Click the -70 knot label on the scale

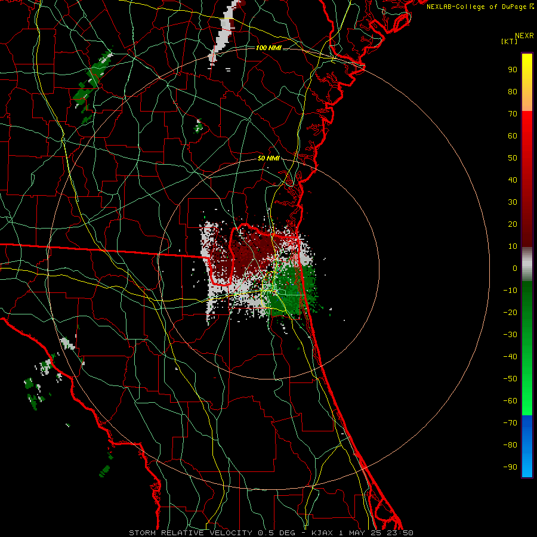point(510,423)
